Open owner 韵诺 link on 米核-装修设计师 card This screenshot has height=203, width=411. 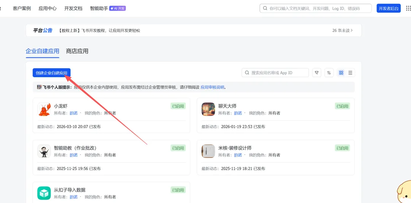coord(238,155)
